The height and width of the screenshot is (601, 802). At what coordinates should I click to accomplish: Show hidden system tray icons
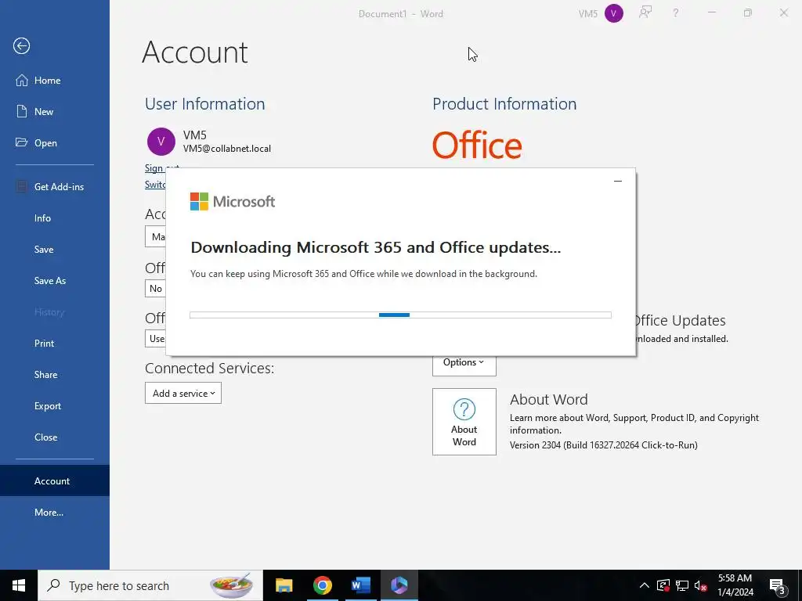(644, 585)
